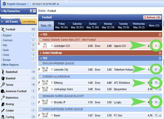Favourite the English Premier League star
This screenshot has width=164, height=119.
[x=41, y=63]
